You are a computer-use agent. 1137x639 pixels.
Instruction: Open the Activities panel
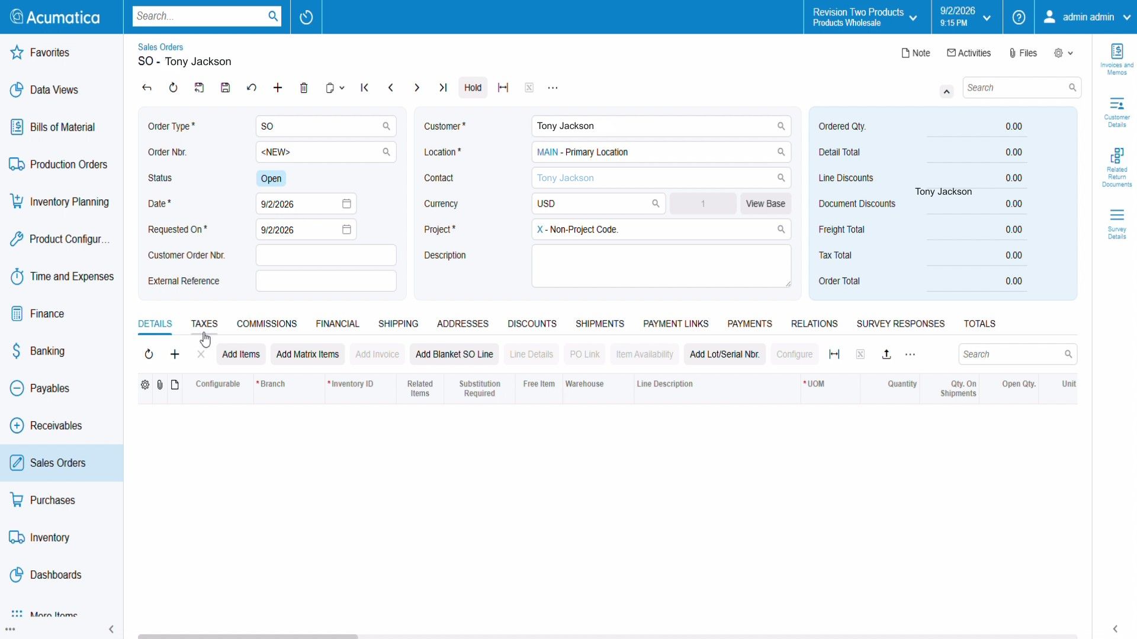click(969, 53)
